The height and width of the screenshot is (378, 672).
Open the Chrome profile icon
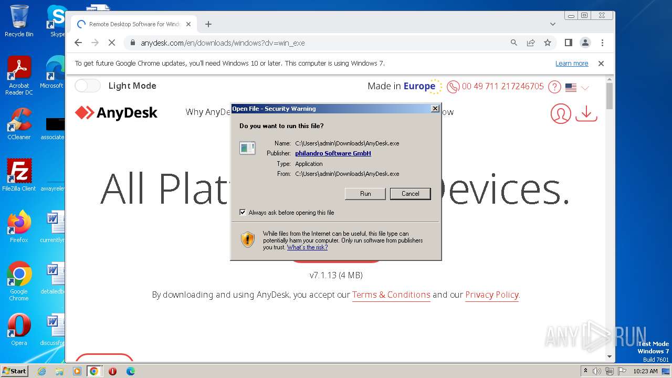(x=585, y=43)
